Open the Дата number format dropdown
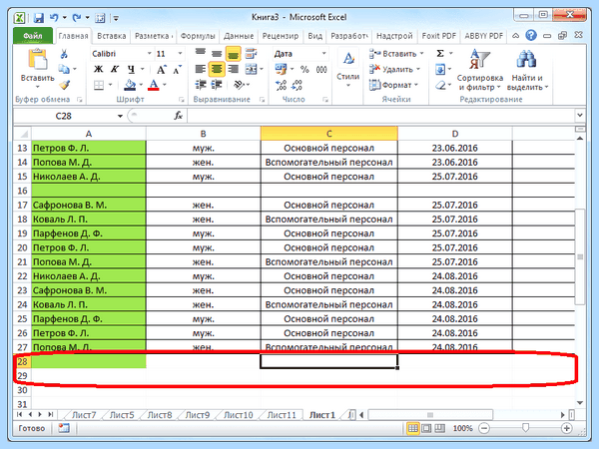The width and height of the screenshot is (599, 449). 323,54
